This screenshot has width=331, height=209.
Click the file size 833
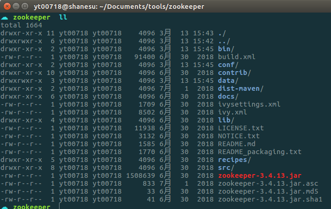(x=149, y=183)
